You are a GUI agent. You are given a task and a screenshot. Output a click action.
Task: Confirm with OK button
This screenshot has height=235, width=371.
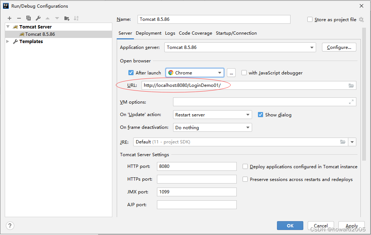coord(290,226)
